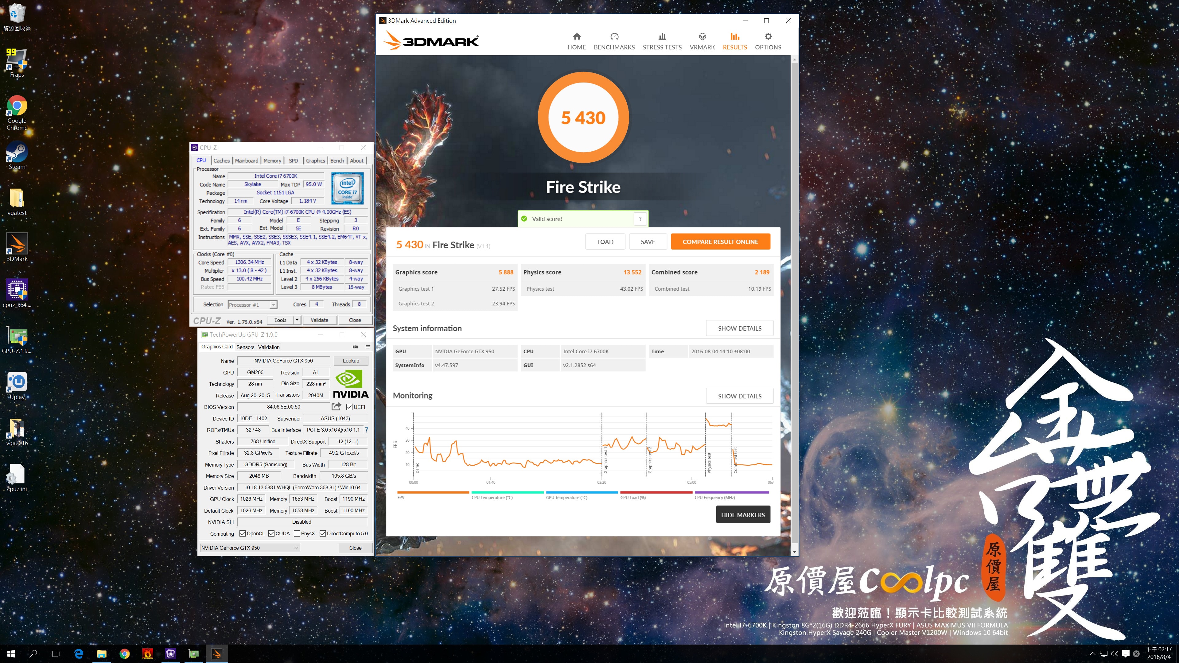The height and width of the screenshot is (663, 1179).
Task: Open the GPU-Z Sensors tab
Action: coord(245,347)
